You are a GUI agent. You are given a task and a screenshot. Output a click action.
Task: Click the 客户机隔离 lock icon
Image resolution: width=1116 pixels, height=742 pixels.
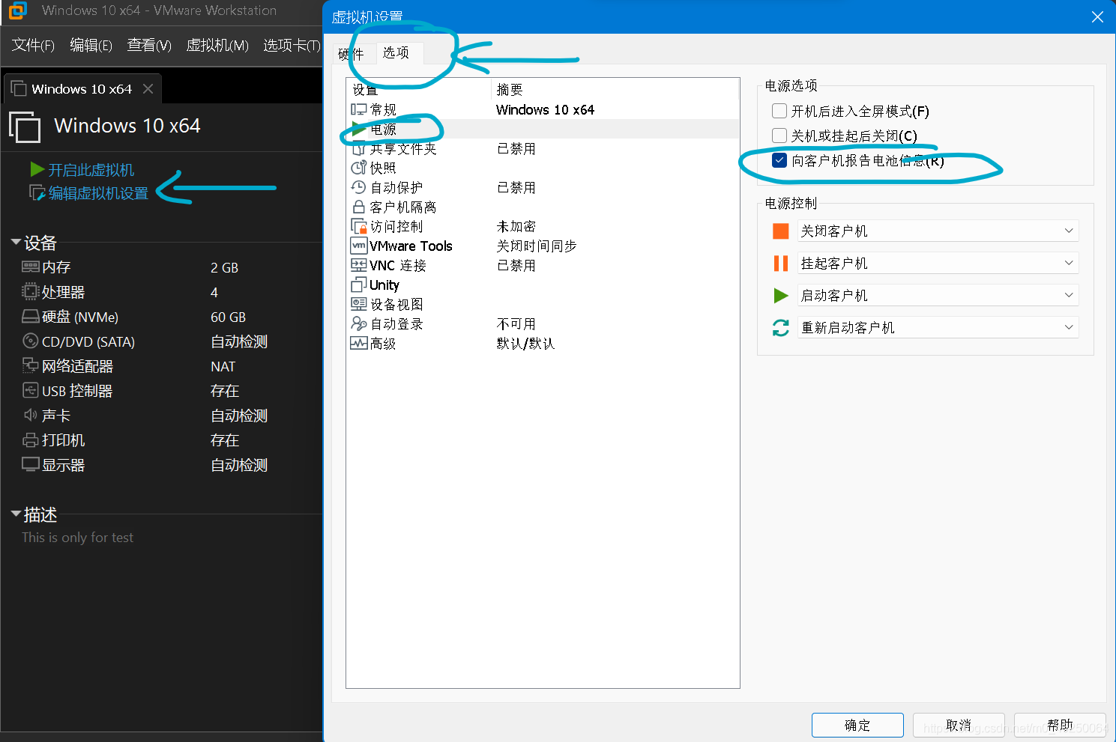[359, 207]
